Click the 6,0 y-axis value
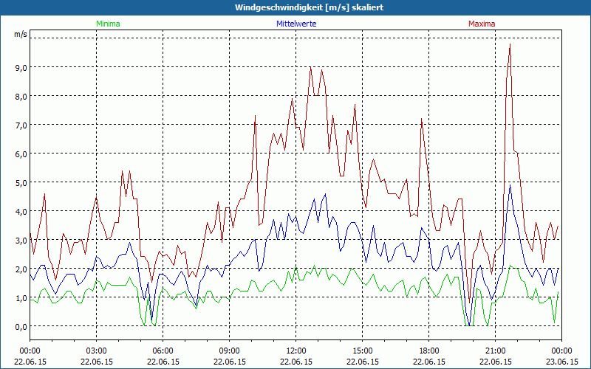 tap(21, 154)
